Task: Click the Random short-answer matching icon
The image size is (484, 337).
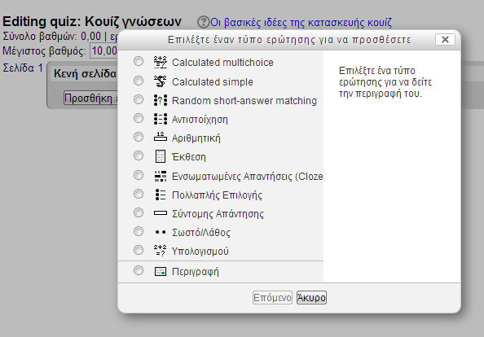Action: 161,100
